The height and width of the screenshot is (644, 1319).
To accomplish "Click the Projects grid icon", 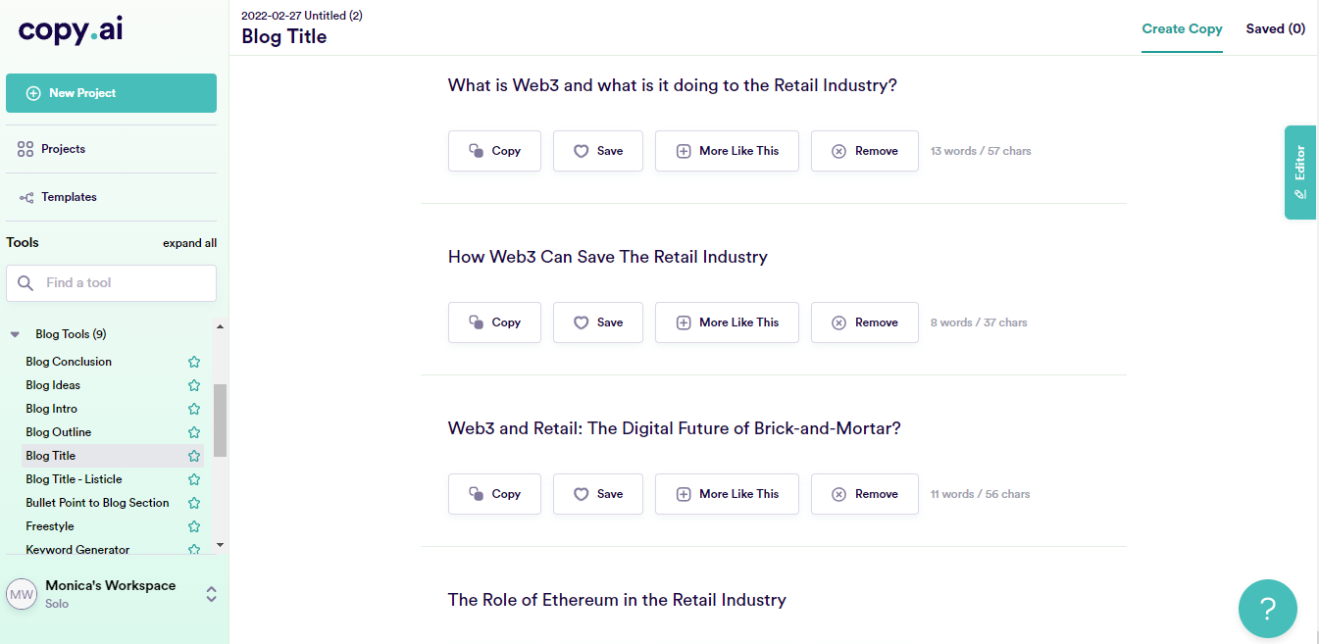I will 25,149.
